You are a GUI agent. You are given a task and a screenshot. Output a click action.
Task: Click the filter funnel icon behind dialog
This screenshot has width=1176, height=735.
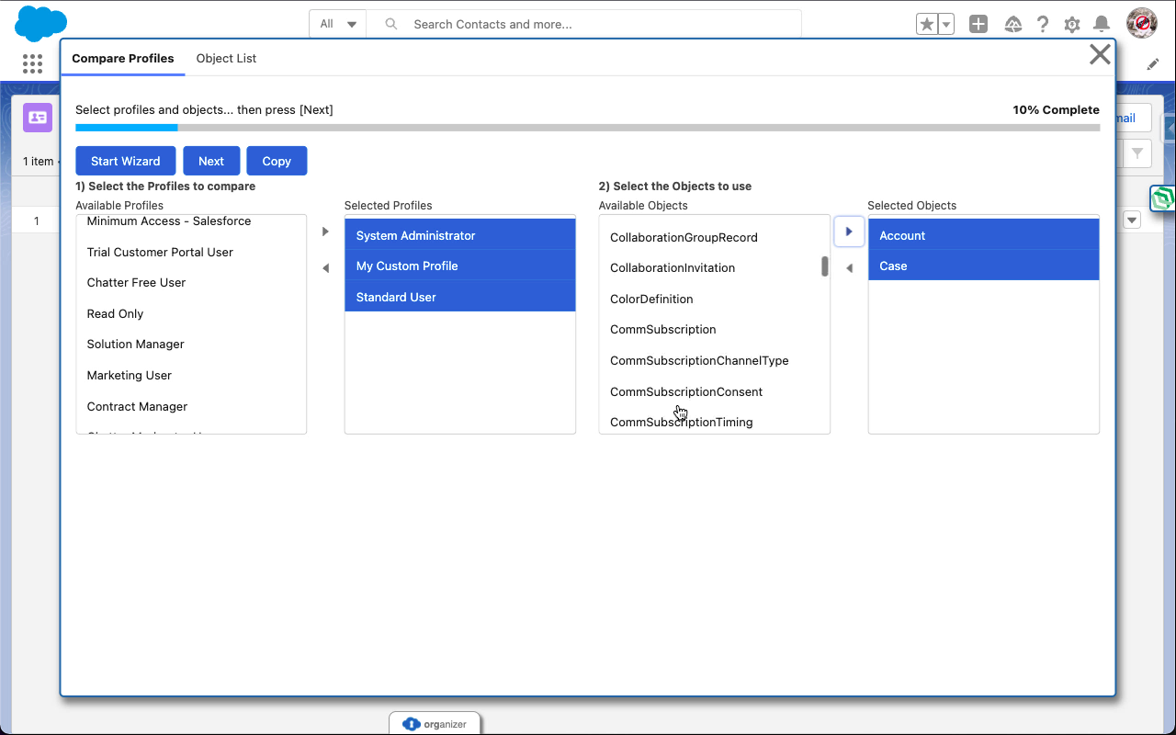(x=1137, y=153)
